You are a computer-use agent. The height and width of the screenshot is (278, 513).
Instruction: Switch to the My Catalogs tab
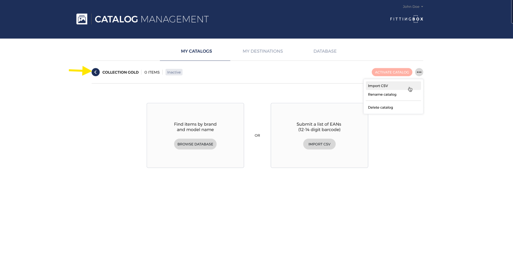pos(196,51)
